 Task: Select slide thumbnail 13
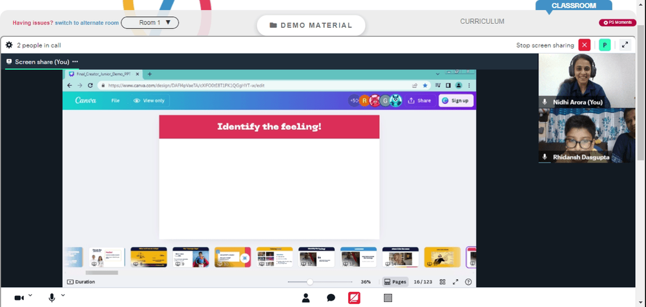[x=359, y=257]
